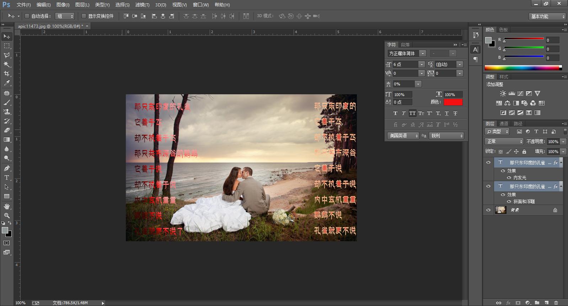Switch to the 通道 tab
This screenshot has width=568, height=306.
[504, 123]
